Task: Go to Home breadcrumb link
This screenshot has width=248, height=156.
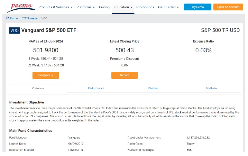Action: tap(14, 18)
